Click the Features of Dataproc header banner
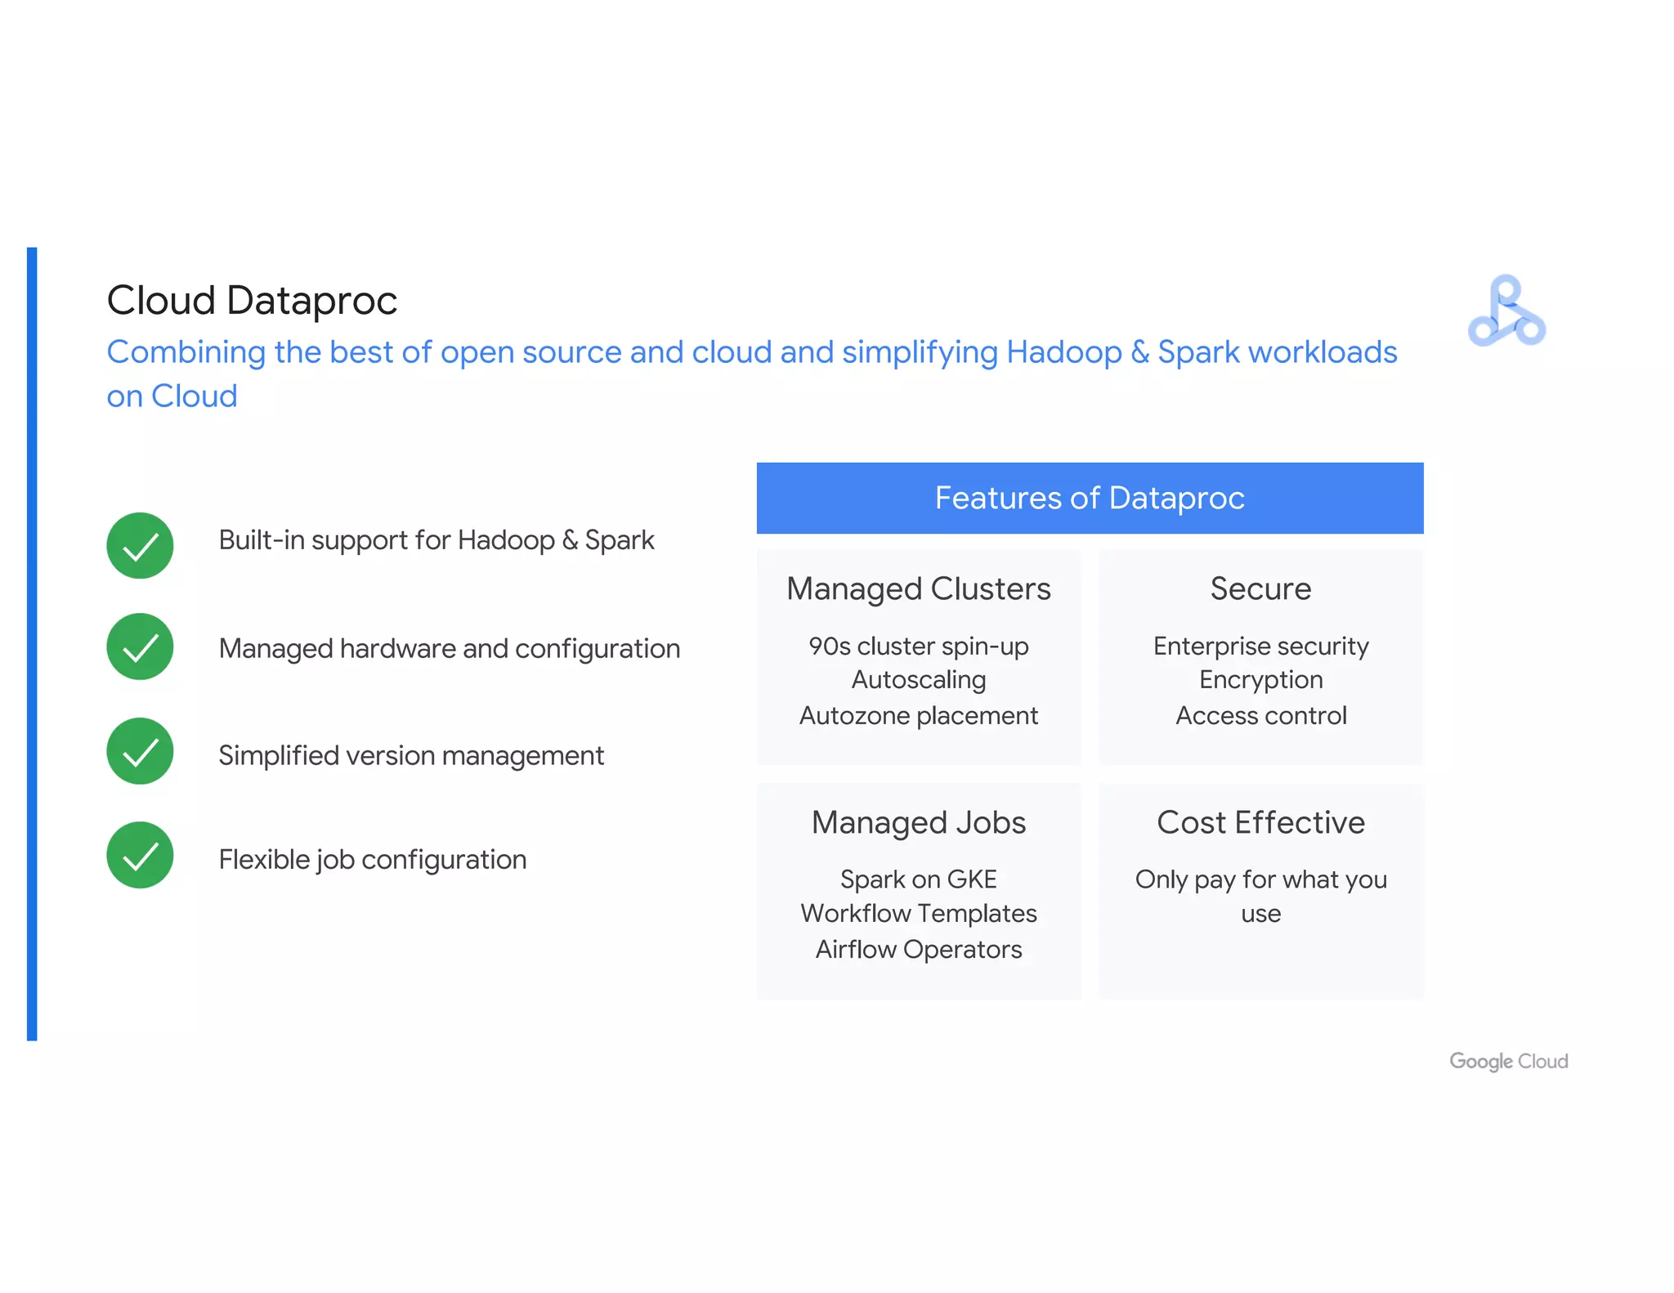1674x1293 pixels. (1090, 498)
